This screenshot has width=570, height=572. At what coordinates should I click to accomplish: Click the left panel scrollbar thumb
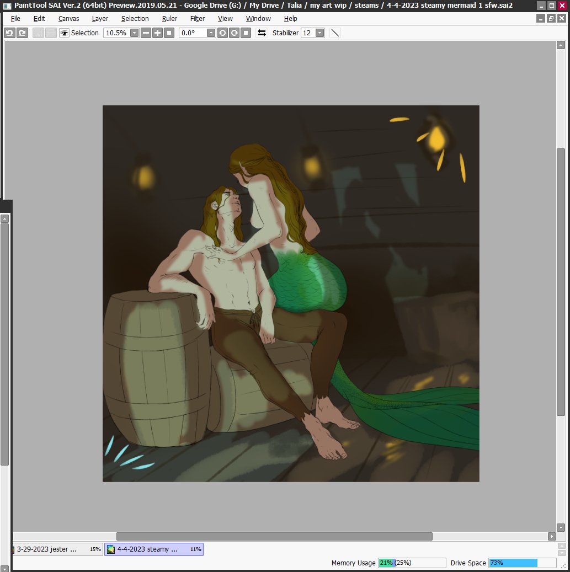point(5,344)
